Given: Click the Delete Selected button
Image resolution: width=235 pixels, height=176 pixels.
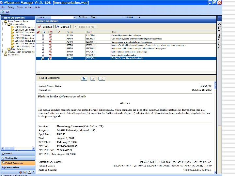Looking at the screenshot, I should point(85,27).
